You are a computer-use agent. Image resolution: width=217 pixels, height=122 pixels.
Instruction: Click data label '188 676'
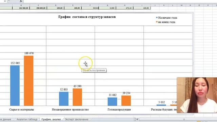pyautogui.click(x=29, y=53)
